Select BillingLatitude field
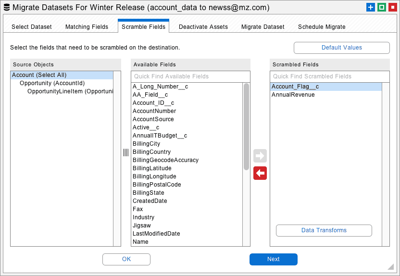 coord(187,168)
